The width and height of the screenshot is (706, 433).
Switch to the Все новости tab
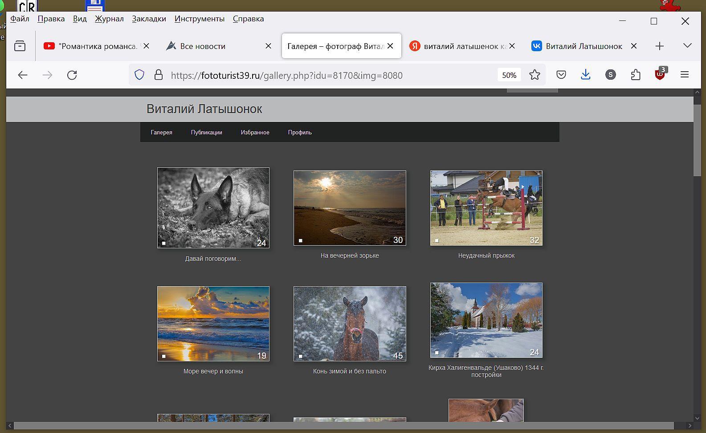click(203, 46)
